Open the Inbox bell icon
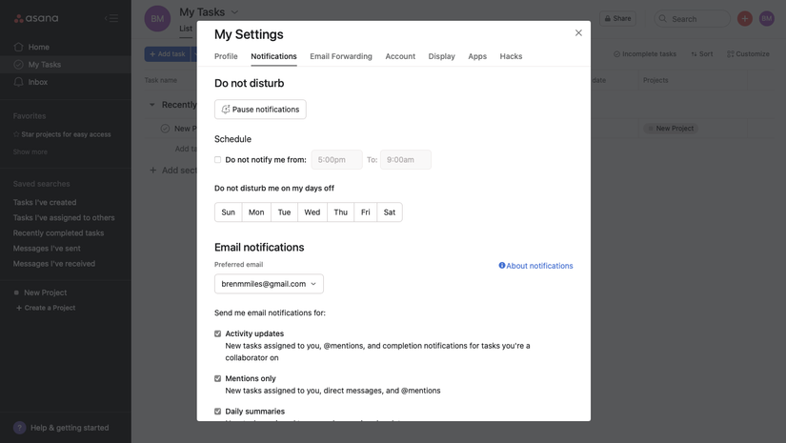The width and height of the screenshot is (786, 443). [19, 82]
